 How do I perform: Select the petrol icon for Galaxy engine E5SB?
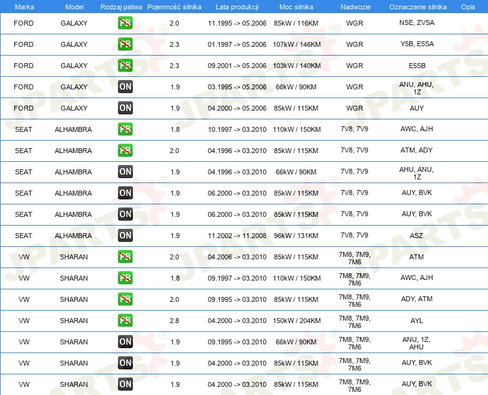click(x=125, y=66)
